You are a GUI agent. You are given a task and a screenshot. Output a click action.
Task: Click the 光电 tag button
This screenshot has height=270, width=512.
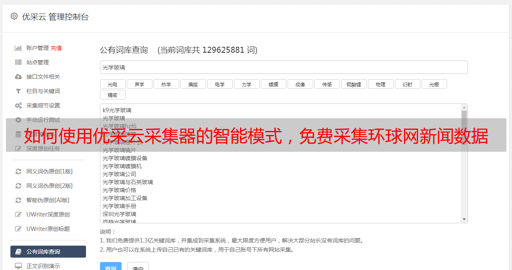113,84
